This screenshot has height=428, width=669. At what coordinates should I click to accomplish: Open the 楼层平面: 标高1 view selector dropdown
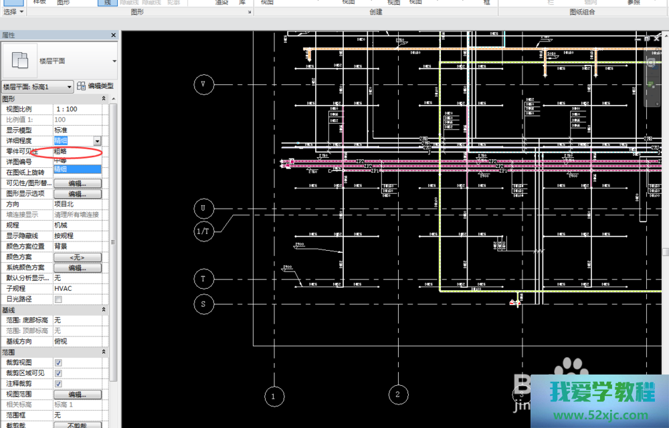[x=69, y=87]
